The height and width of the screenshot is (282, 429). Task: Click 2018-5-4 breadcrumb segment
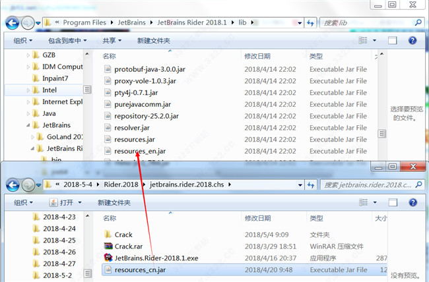pyautogui.click(x=78, y=184)
